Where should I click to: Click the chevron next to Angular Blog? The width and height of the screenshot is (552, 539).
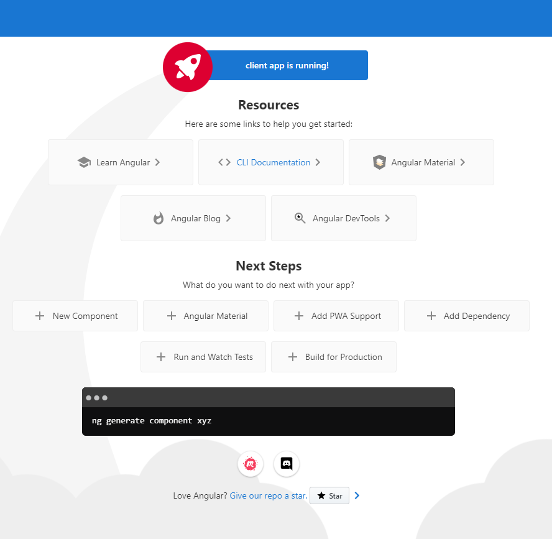(228, 218)
